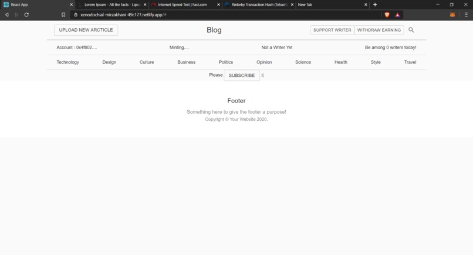Close the New Tab tab
The height and width of the screenshot is (255, 473).
click(366, 5)
